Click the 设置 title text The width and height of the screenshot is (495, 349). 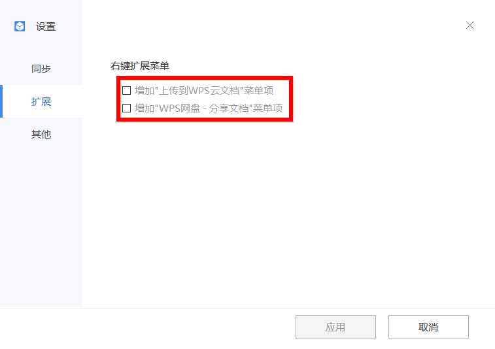(x=46, y=27)
